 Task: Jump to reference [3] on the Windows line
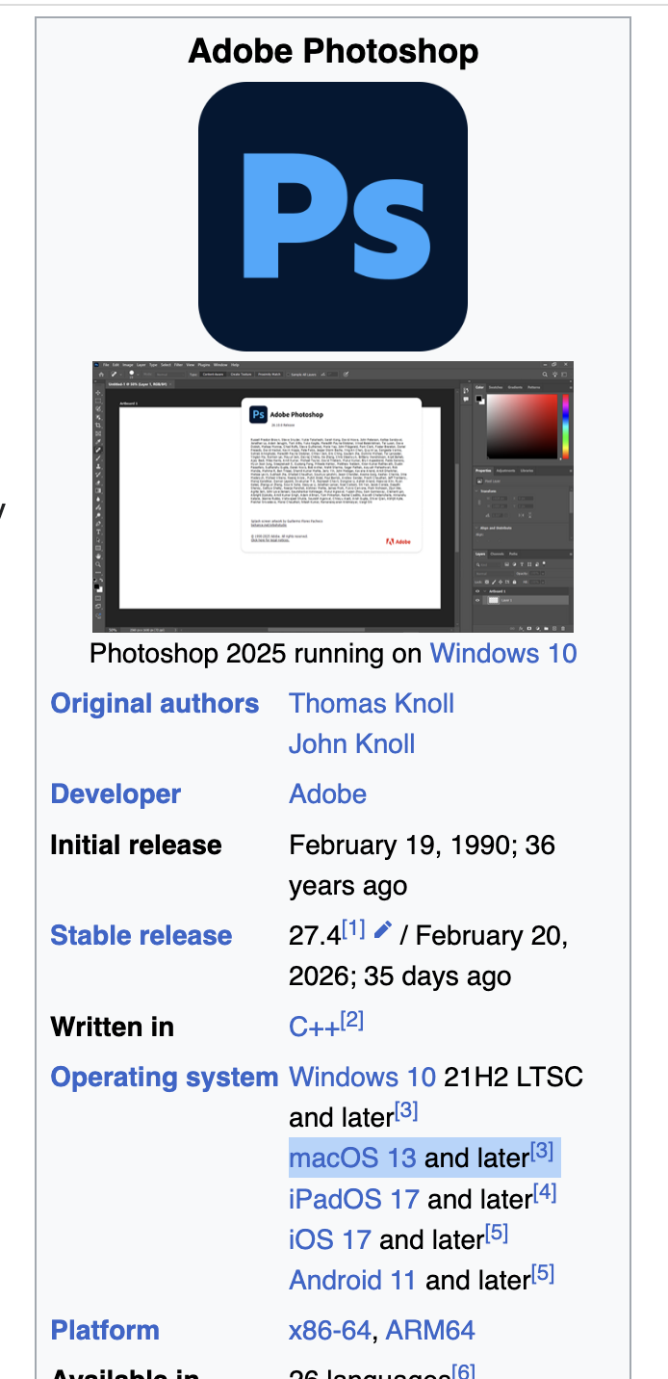[x=406, y=1110]
